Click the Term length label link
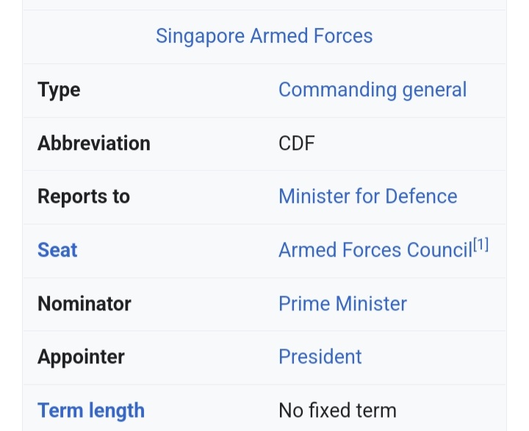The height and width of the screenshot is (431, 529). click(x=91, y=410)
